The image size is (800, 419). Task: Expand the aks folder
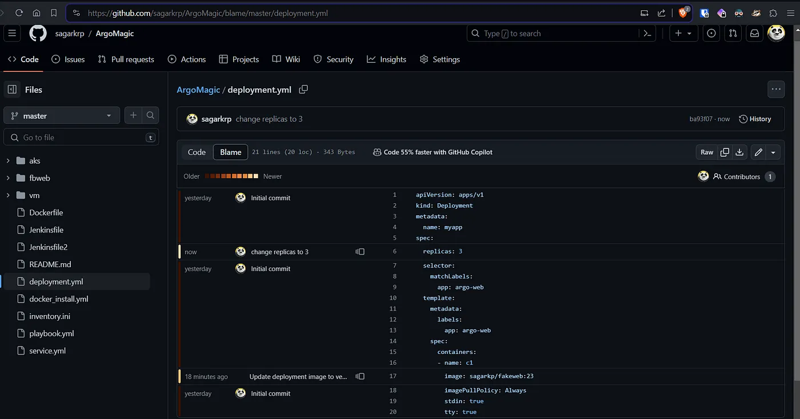tap(8, 161)
